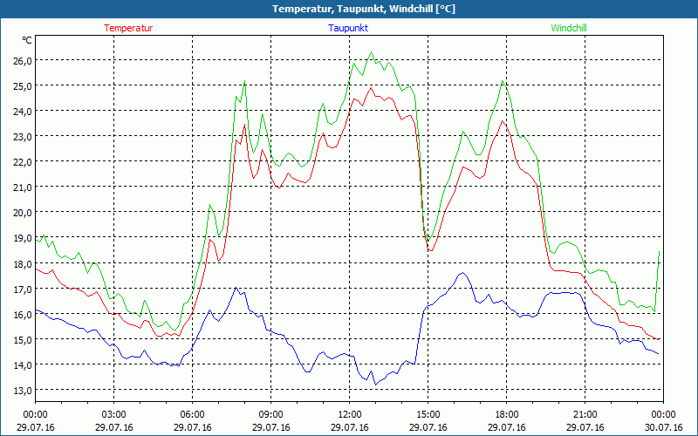Click the 30.07.16 date label
The width and height of the screenshot is (698, 436).
point(663,427)
